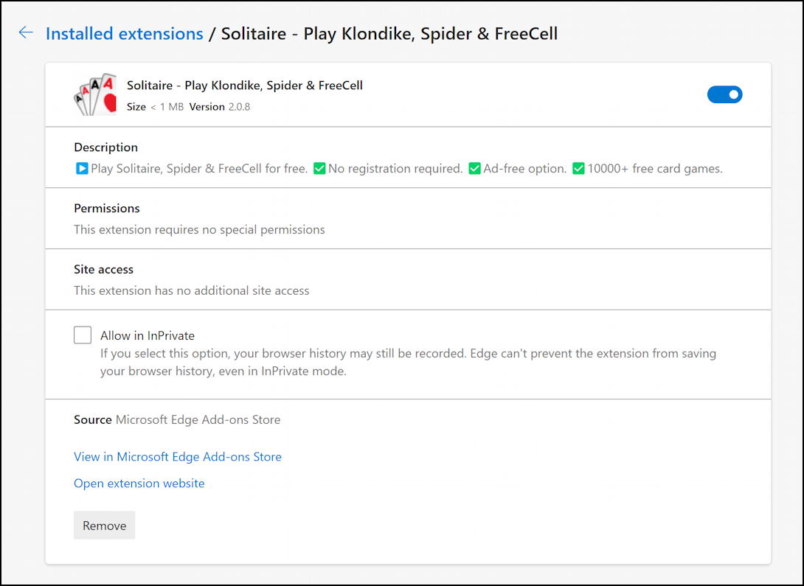Viewport: 804px width, 586px height.
Task: Enable Allow in InPrivate
Action: pos(83,335)
